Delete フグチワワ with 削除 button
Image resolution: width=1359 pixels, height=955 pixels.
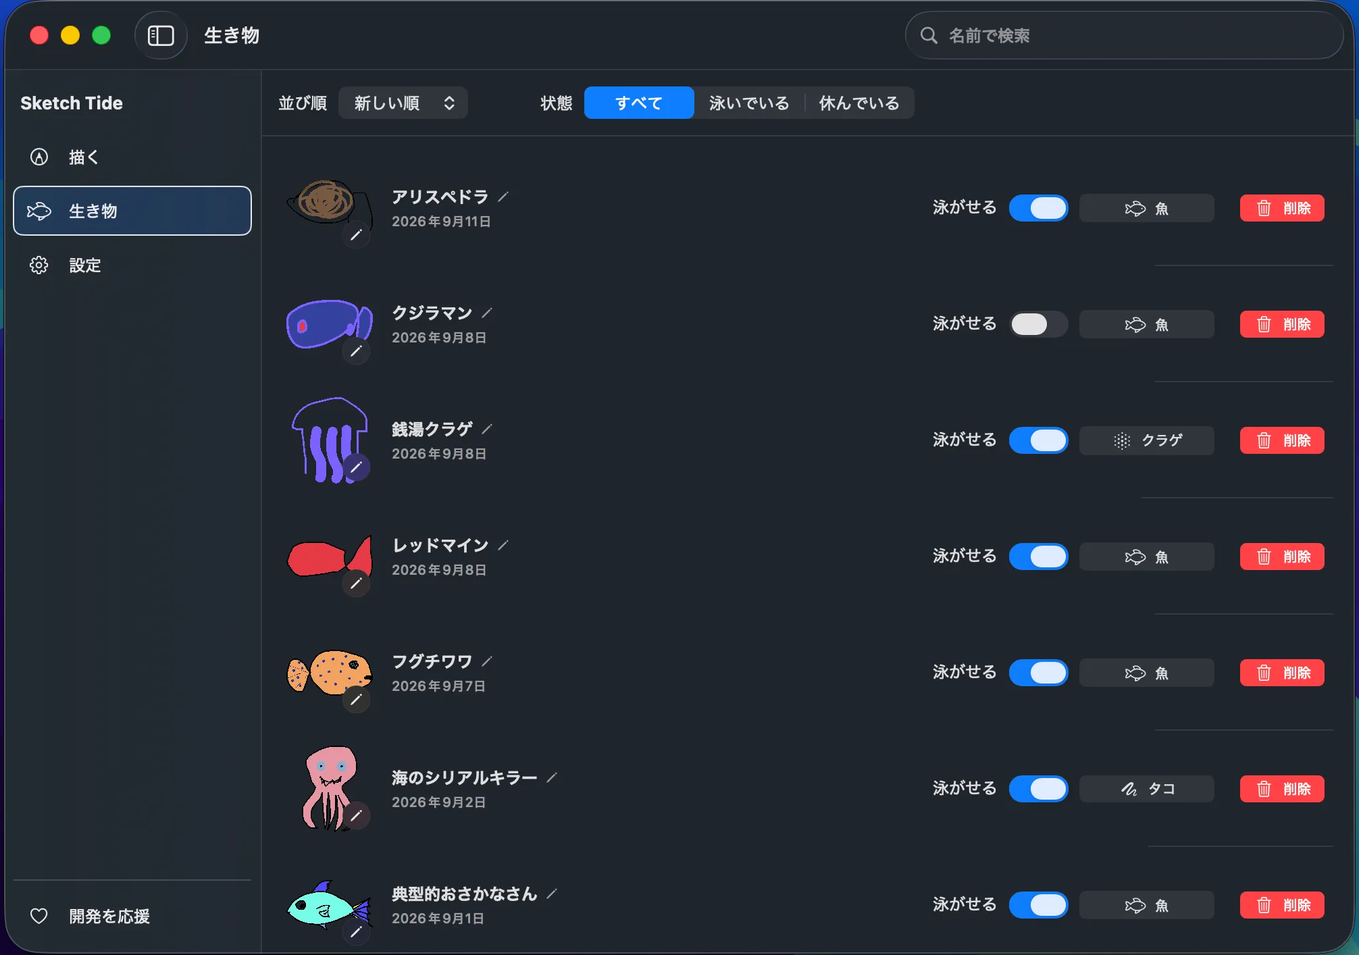(1282, 673)
